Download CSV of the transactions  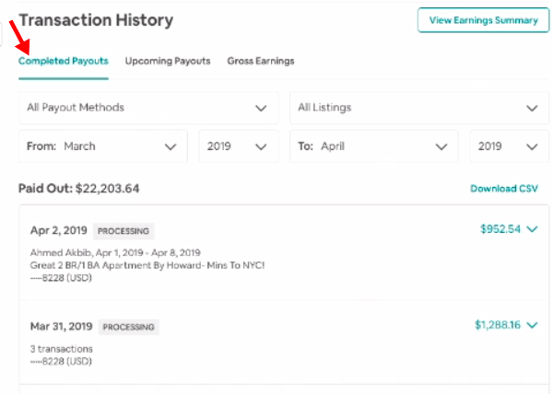pyautogui.click(x=504, y=189)
